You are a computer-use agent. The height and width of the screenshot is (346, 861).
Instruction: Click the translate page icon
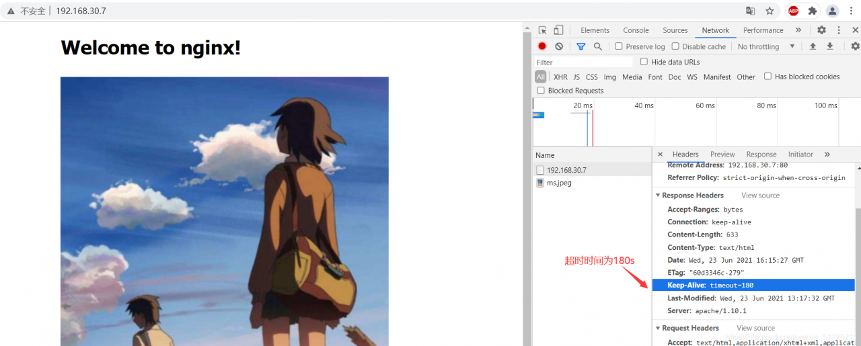[x=751, y=11]
